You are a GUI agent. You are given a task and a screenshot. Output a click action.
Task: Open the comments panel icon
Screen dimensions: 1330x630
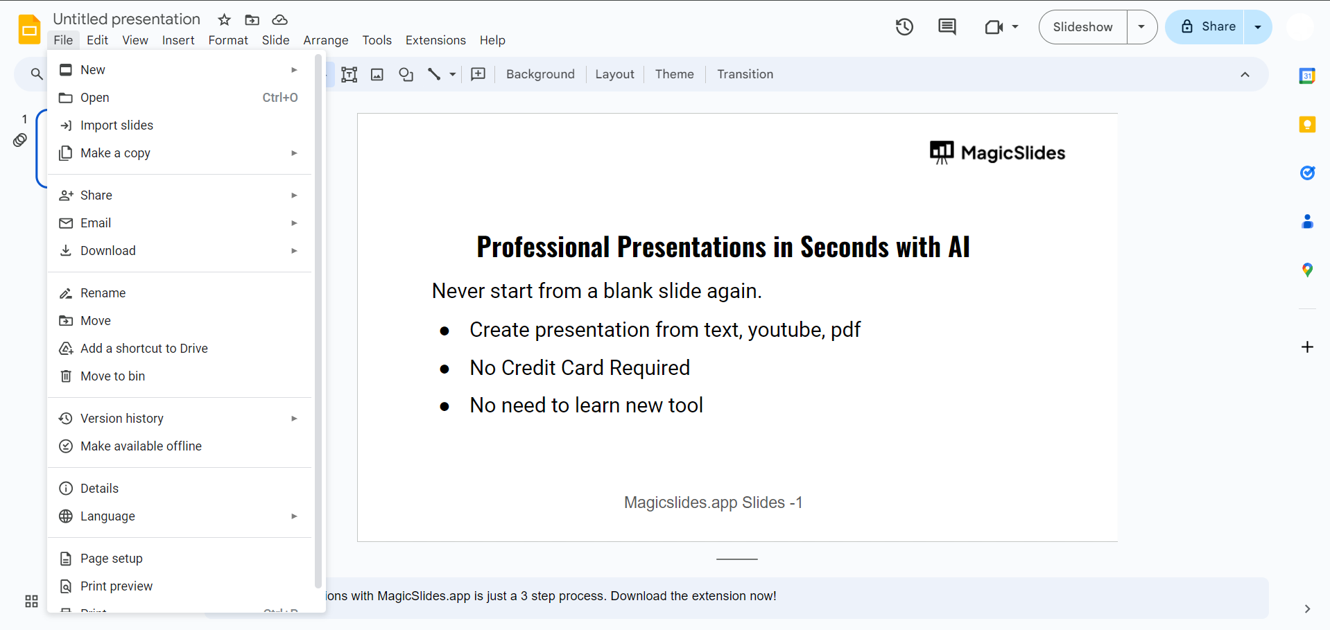pyautogui.click(x=947, y=27)
